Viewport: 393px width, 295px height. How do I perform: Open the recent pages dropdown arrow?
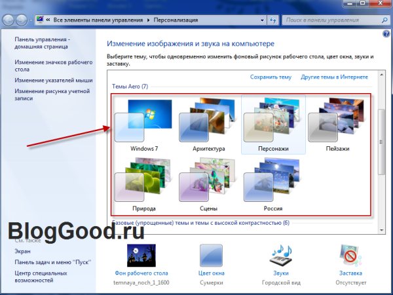[x=31, y=20]
